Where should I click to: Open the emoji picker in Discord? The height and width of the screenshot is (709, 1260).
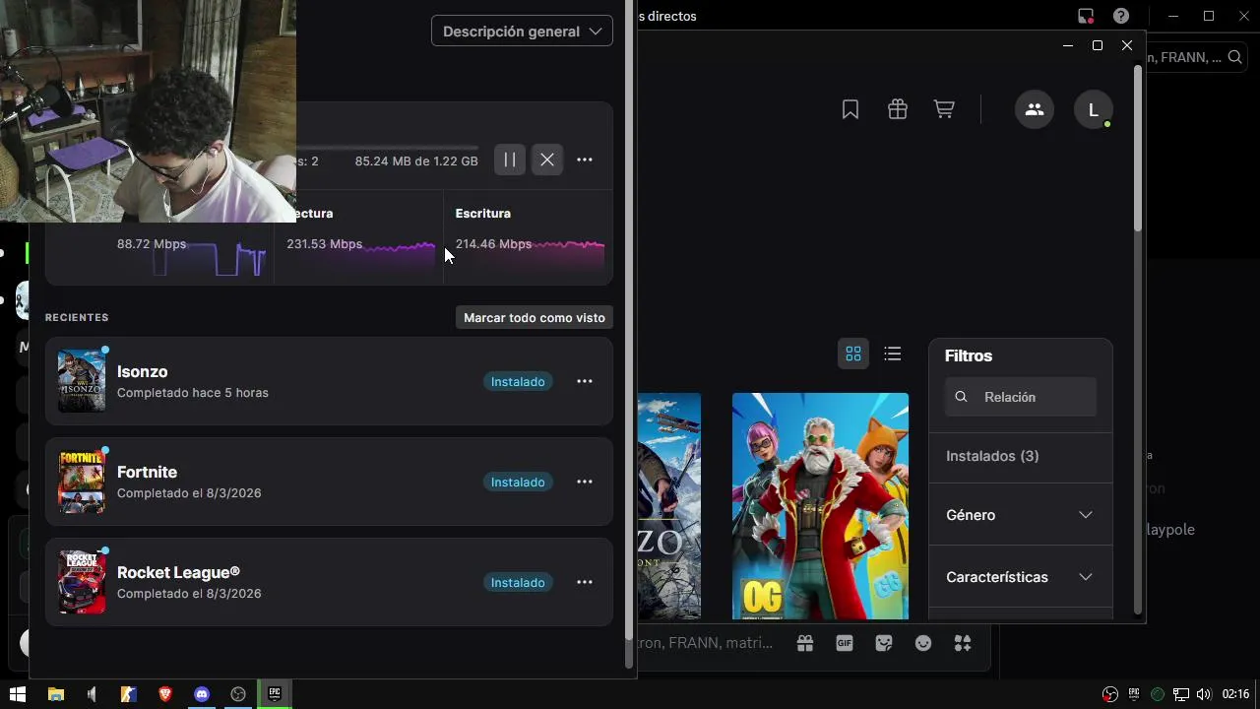coord(923,643)
